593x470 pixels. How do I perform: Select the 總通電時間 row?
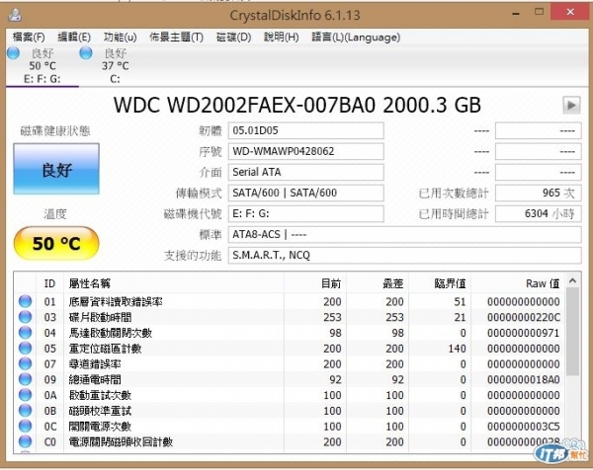click(290, 379)
